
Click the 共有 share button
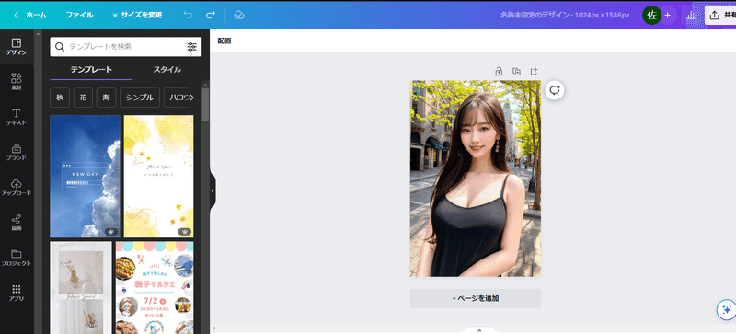tap(720, 15)
